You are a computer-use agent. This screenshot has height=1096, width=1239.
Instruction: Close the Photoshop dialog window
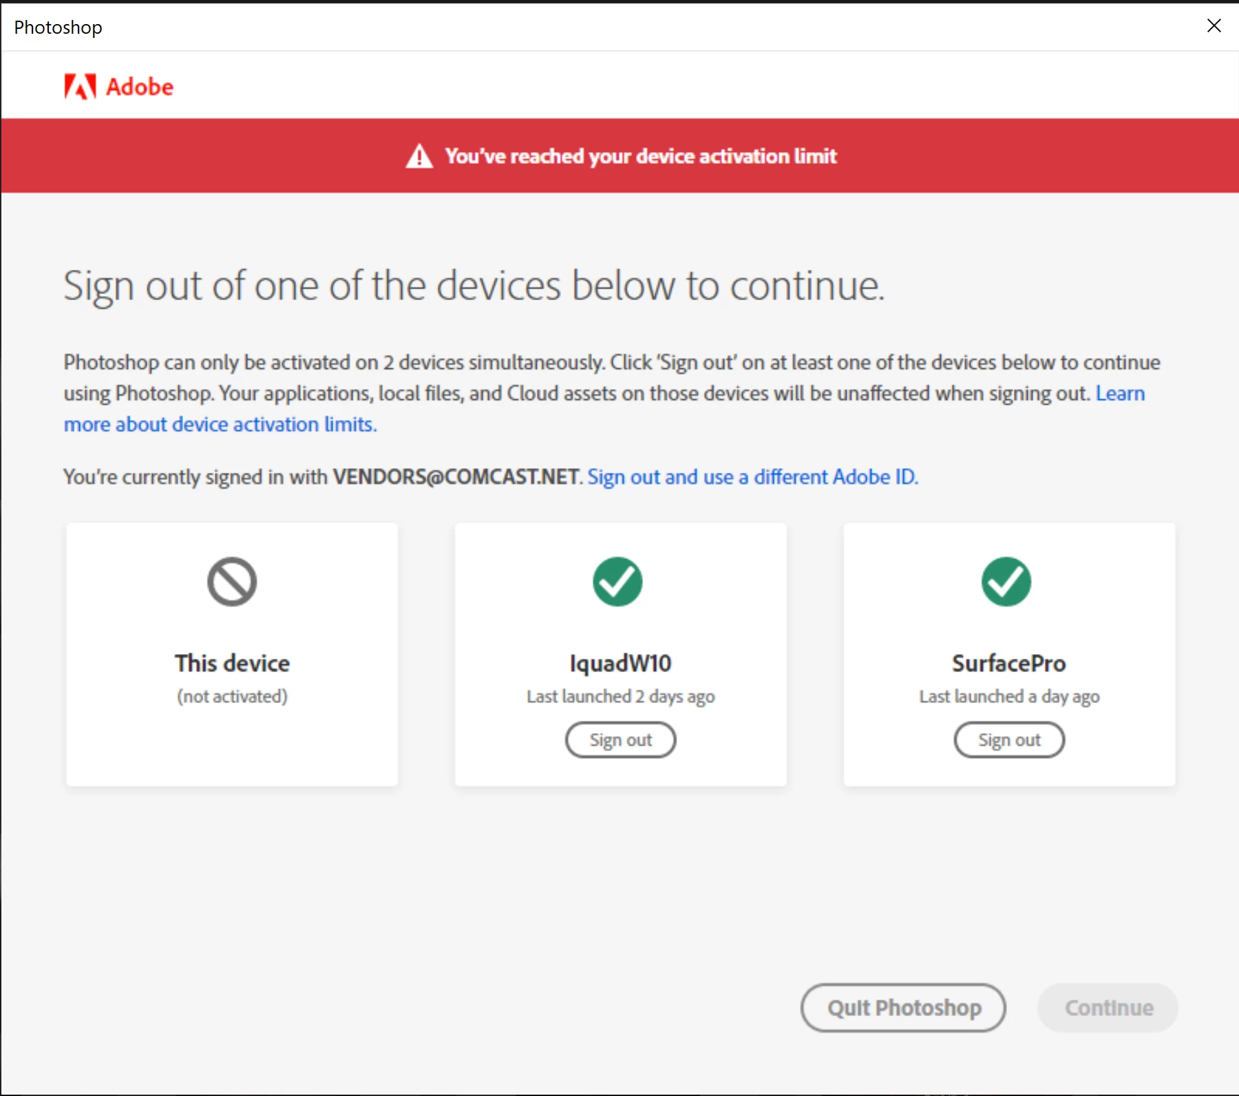(x=1214, y=25)
